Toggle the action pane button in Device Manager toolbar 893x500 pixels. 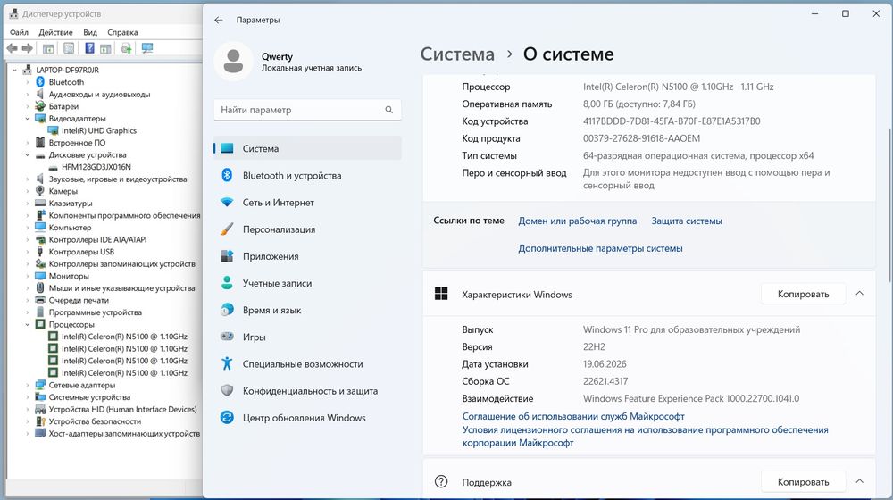[x=105, y=48]
